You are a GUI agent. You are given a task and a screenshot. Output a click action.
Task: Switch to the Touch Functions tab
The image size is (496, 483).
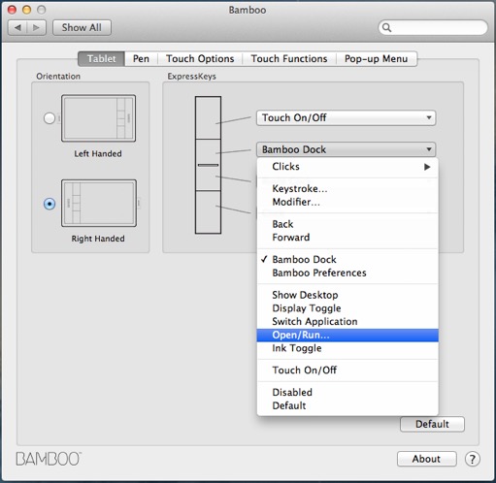(289, 59)
